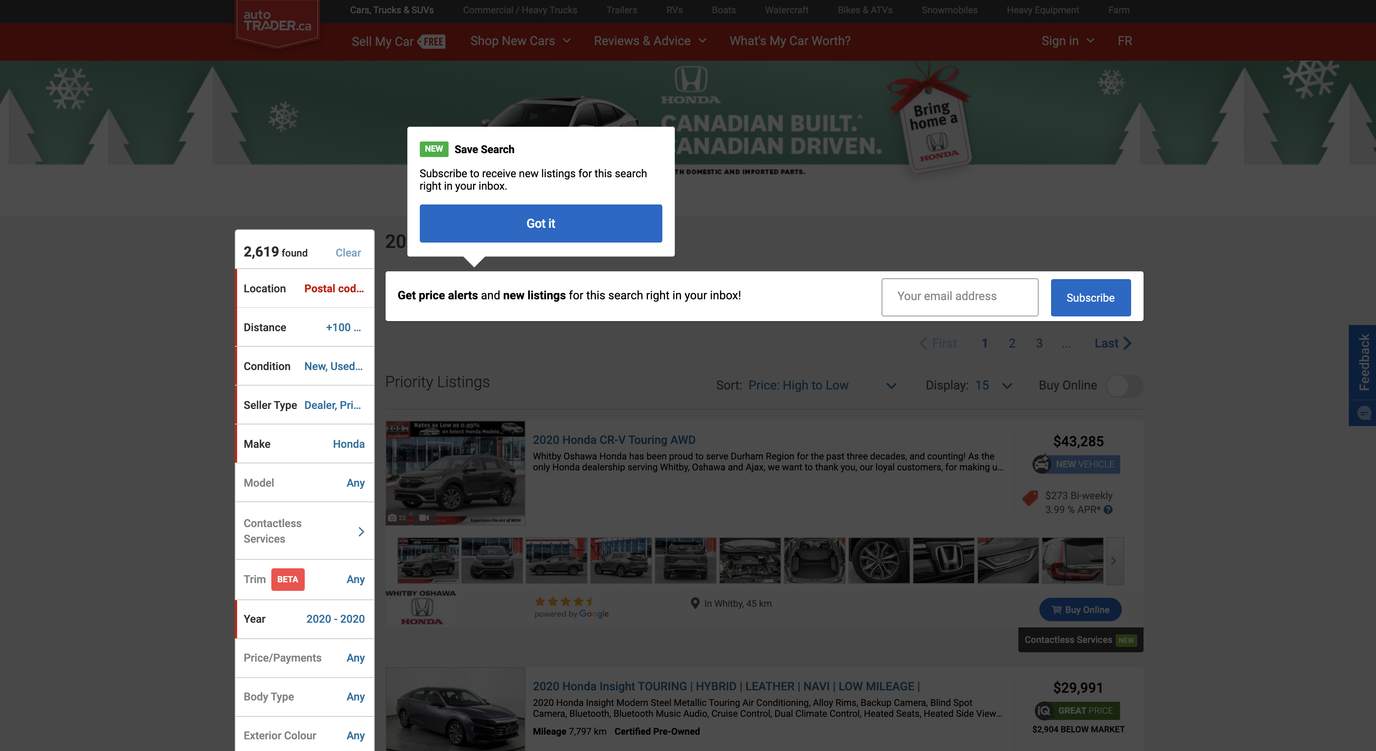
Task: Click the Subscribe button
Action: point(1090,297)
